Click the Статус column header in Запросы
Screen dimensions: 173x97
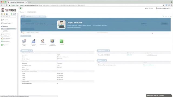(x=145, y=63)
